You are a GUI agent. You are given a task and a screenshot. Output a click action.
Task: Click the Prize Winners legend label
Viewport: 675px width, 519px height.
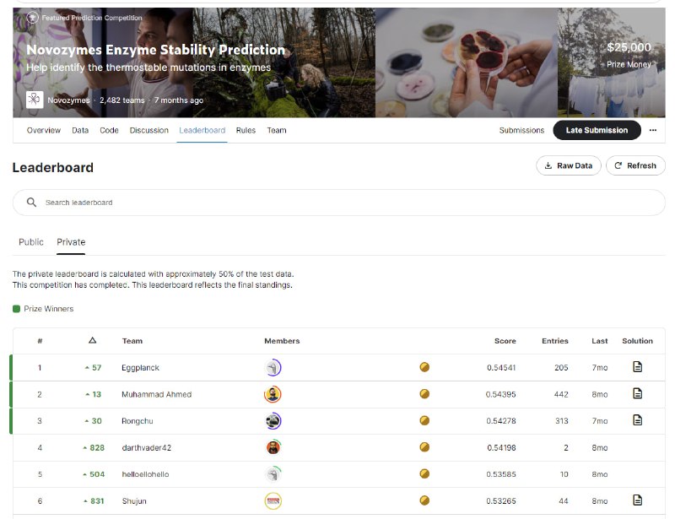click(49, 309)
